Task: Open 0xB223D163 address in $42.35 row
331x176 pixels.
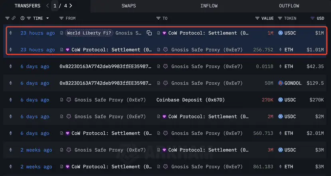Action: tap(105, 66)
